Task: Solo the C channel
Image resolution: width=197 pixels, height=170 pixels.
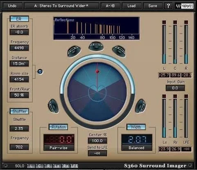Action: tap(40, 166)
